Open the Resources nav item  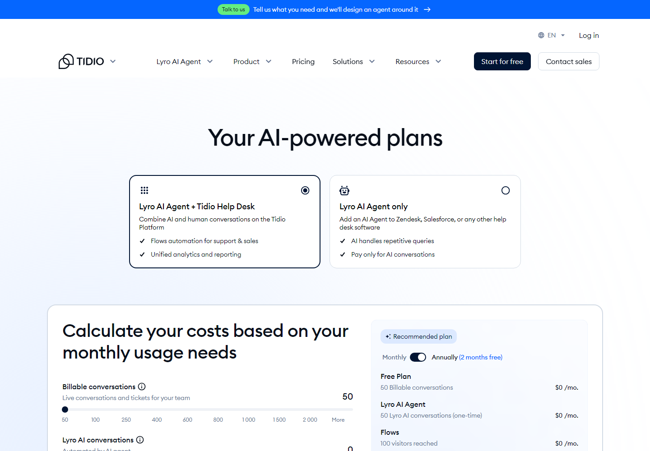(412, 61)
